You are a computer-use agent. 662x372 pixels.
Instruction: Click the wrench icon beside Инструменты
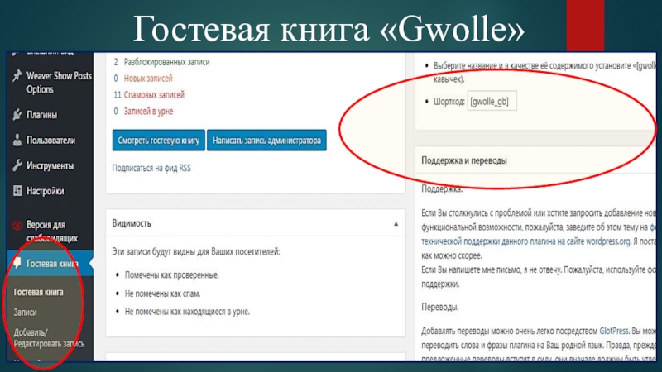17,165
